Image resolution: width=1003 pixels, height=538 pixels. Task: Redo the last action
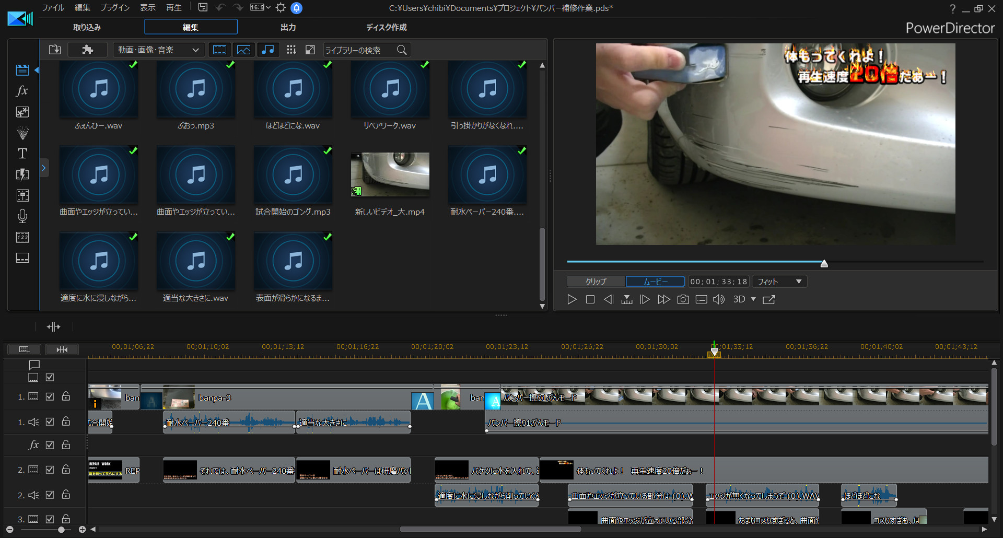(238, 7)
